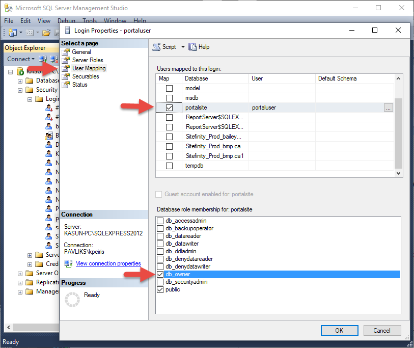414x348 pixels.
Task: Toggle the db_datawriter role checkbox
Action: [160, 244]
